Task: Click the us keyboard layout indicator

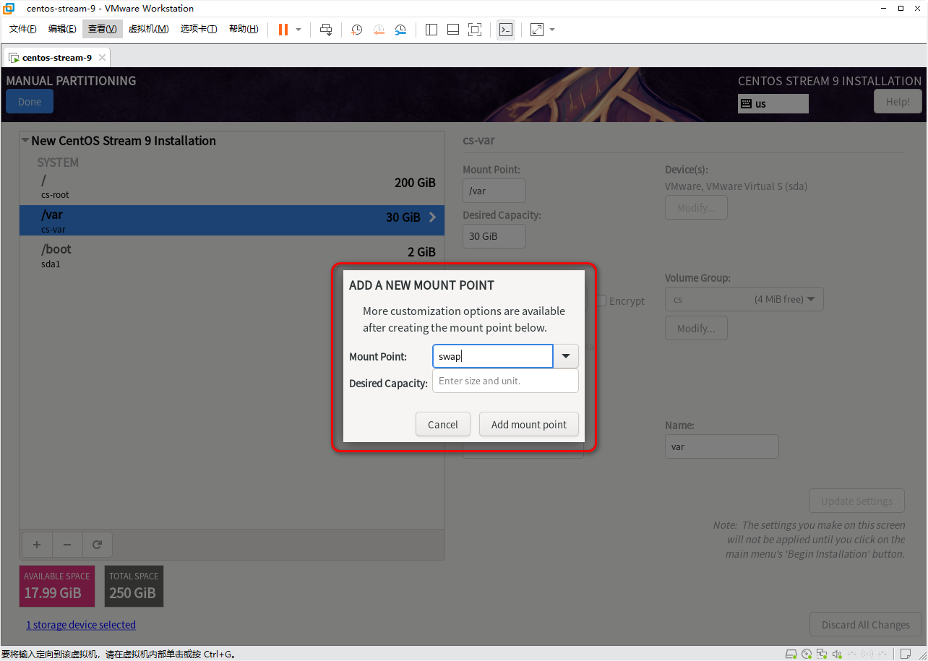Action: point(773,104)
